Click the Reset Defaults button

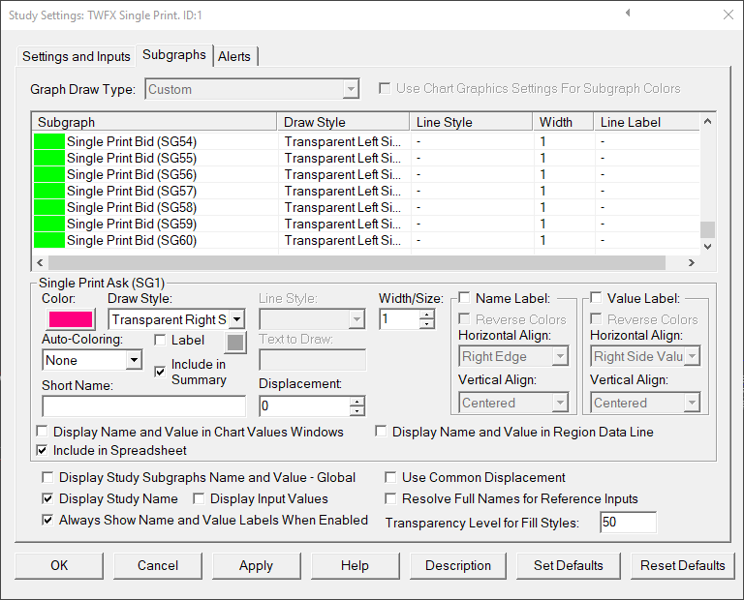click(x=682, y=565)
